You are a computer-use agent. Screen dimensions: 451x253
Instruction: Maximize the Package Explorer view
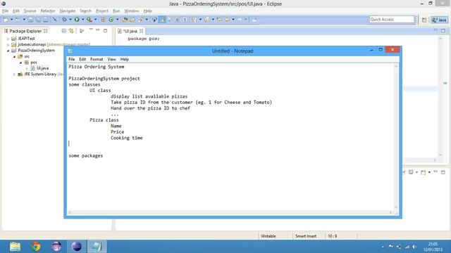tap(105, 30)
